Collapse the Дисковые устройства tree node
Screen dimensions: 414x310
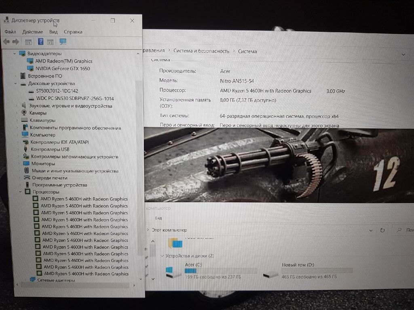pos(16,84)
